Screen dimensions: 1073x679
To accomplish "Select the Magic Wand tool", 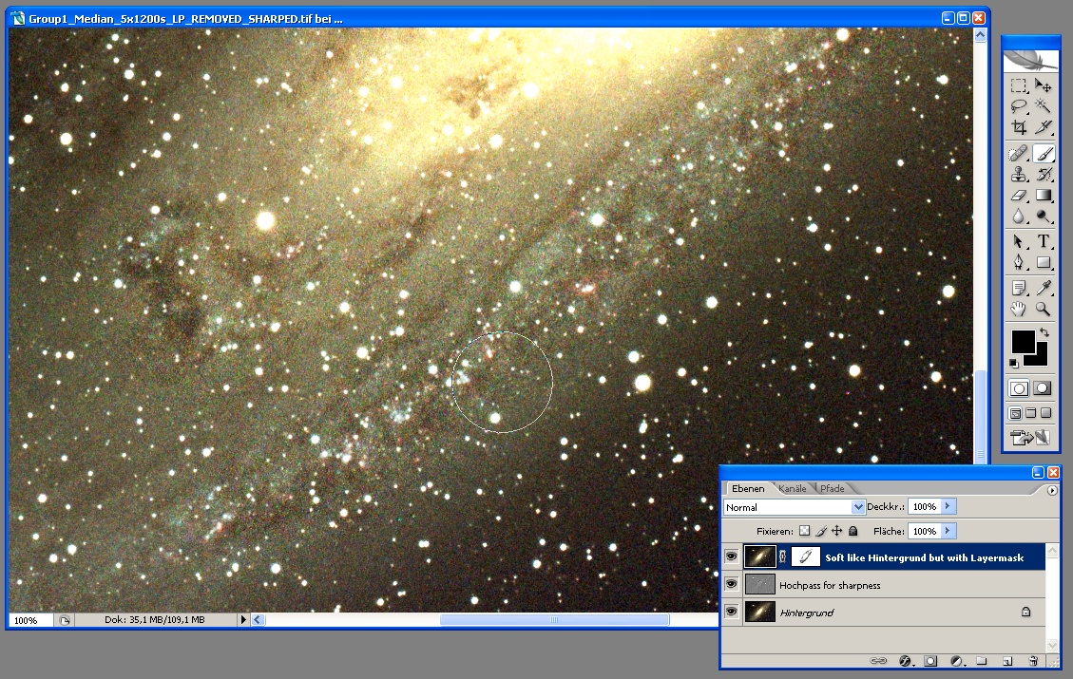I will (x=1043, y=106).
